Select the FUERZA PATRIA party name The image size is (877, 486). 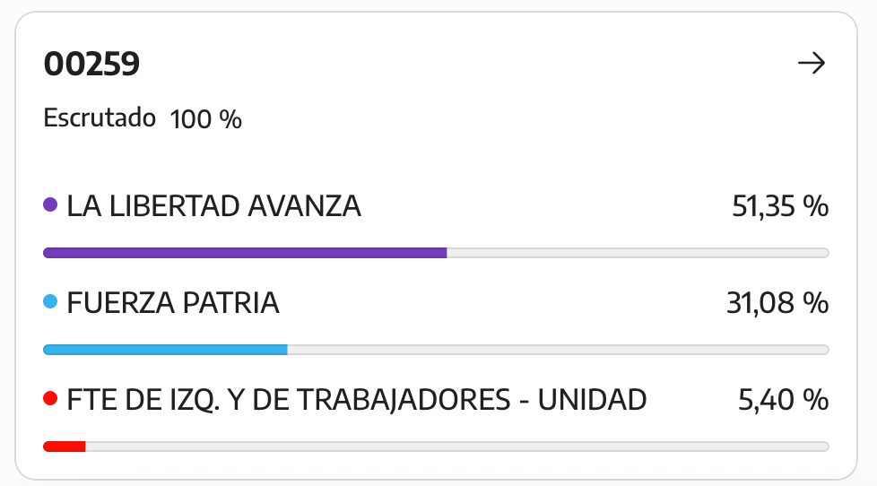pos(173,302)
